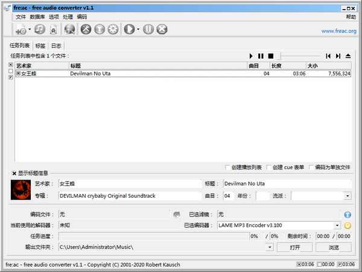Open the 选项 menu
362x272 pixels.
[54, 17]
